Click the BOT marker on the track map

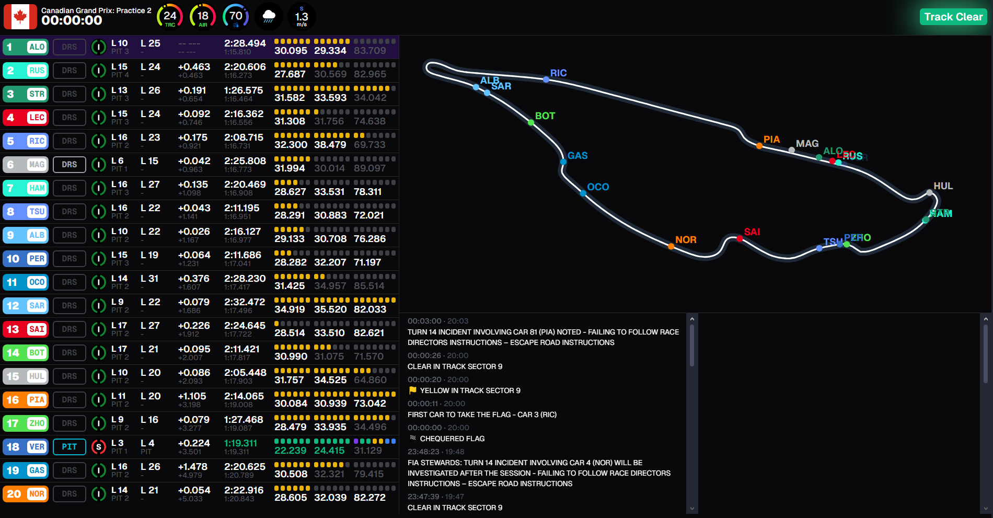coord(531,123)
